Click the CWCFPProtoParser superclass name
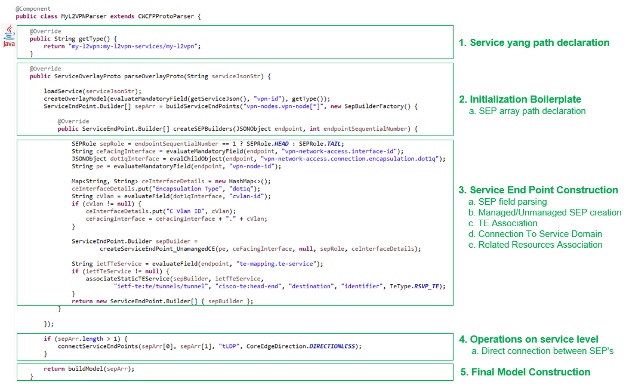Viewport: 626px width, 385px height. point(166,16)
